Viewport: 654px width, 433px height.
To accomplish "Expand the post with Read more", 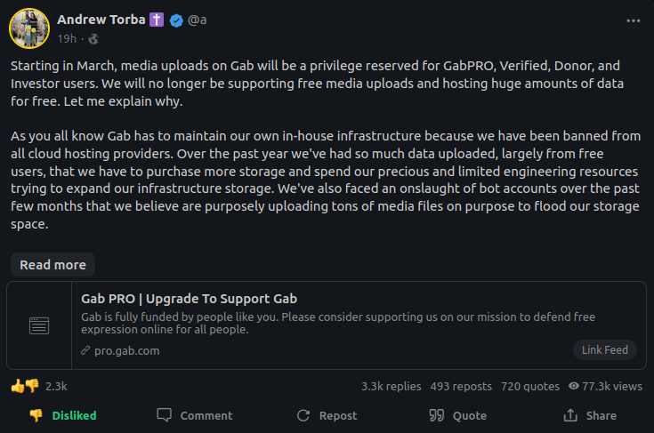I will click(53, 265).
